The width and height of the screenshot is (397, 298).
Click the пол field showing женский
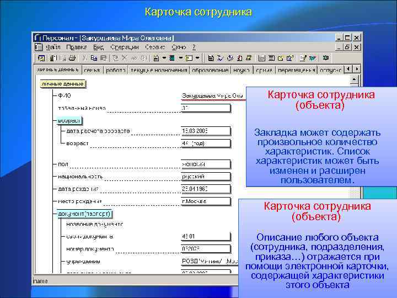pyautogui.click(x=206, y=164)
